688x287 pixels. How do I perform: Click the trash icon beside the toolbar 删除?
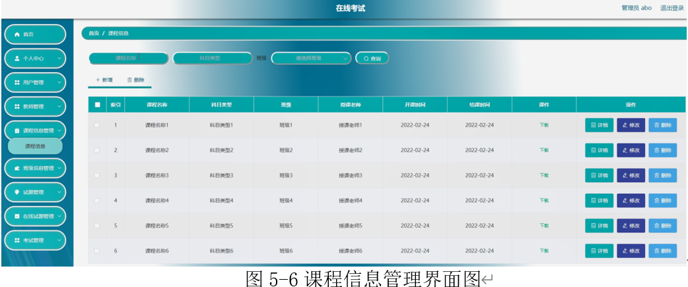(x=129, y=80)
